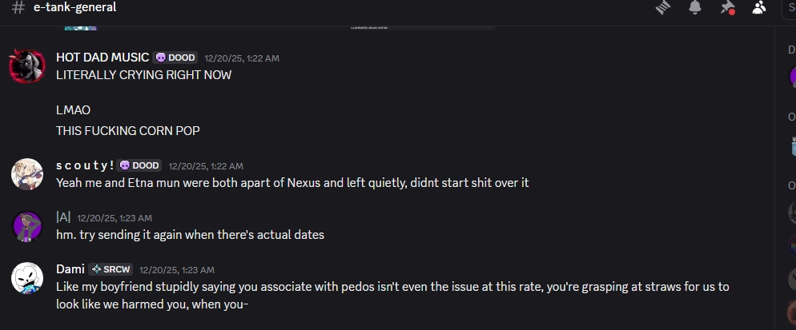
Task: Open pinned messages
Action: (726, 7)
